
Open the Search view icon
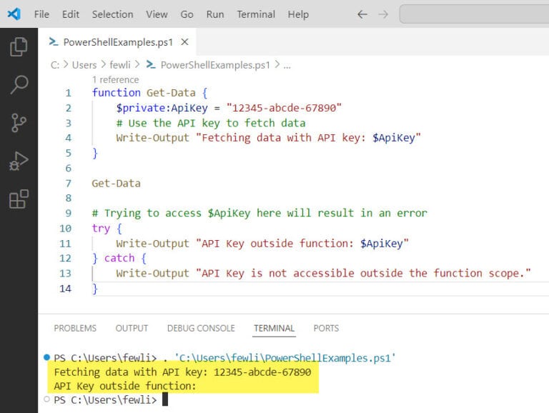pyautogui.click(x=19, y=85)
